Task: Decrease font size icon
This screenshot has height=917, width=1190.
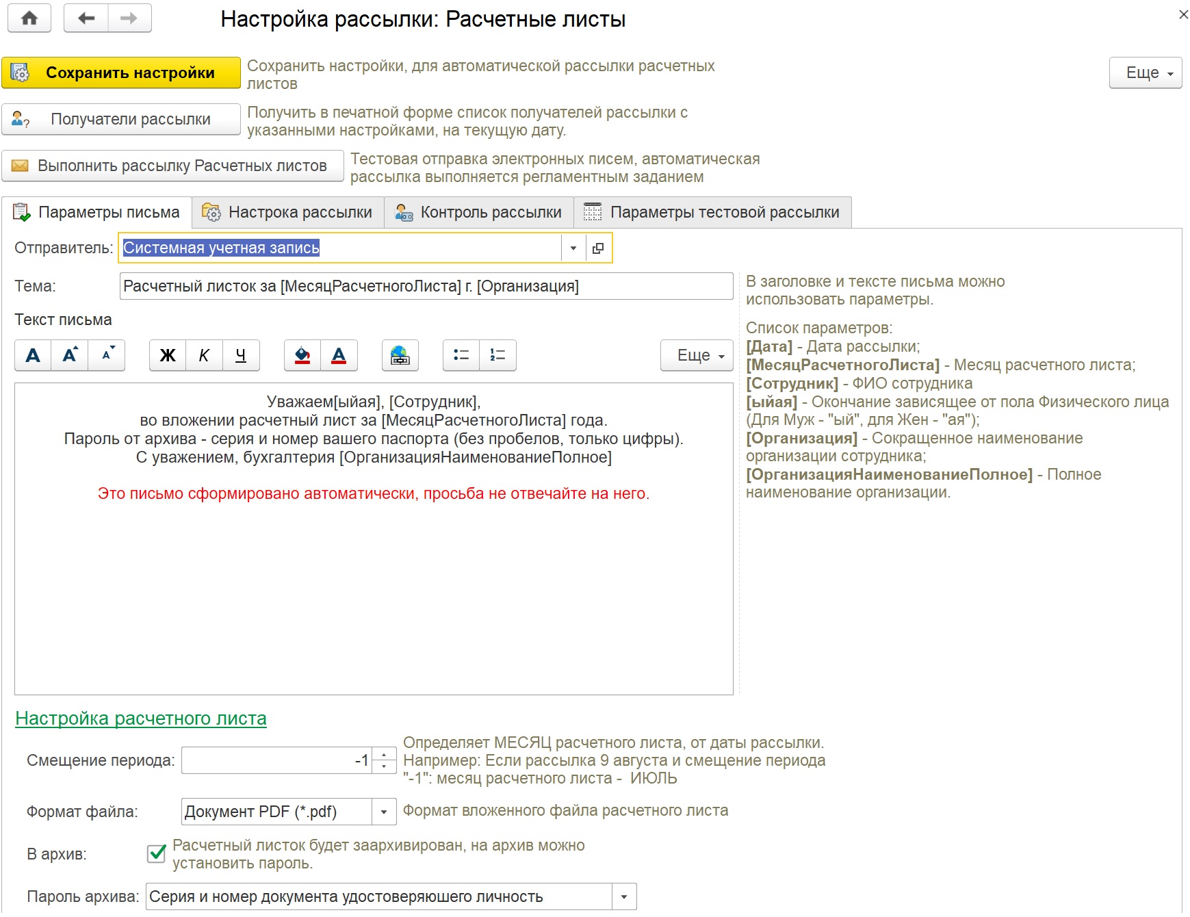Action: [x=107, y=355]
